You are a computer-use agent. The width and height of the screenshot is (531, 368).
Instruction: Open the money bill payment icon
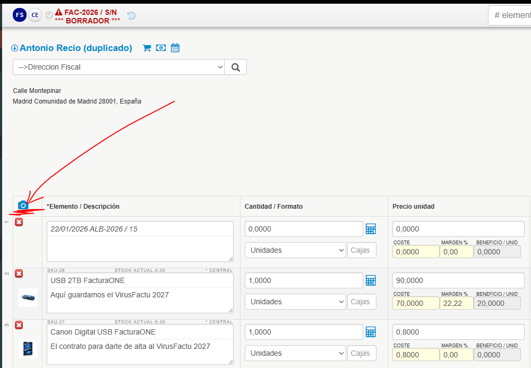pyautogui.click(x=161, y=48)
